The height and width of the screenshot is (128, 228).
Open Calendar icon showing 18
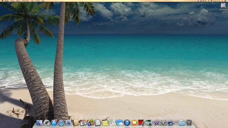coord(83,123)
